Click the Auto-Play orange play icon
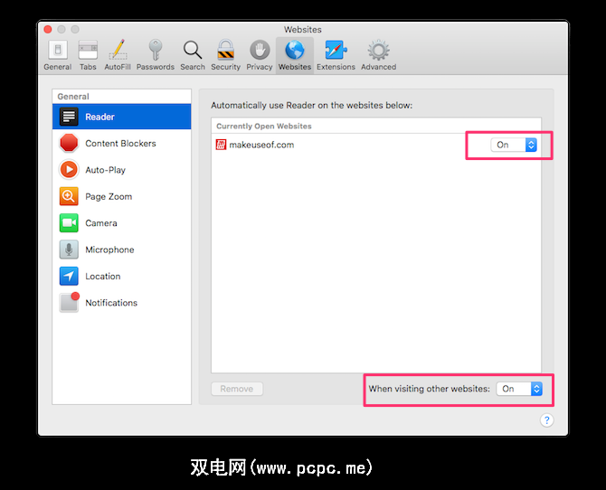 tap(69, 170)
